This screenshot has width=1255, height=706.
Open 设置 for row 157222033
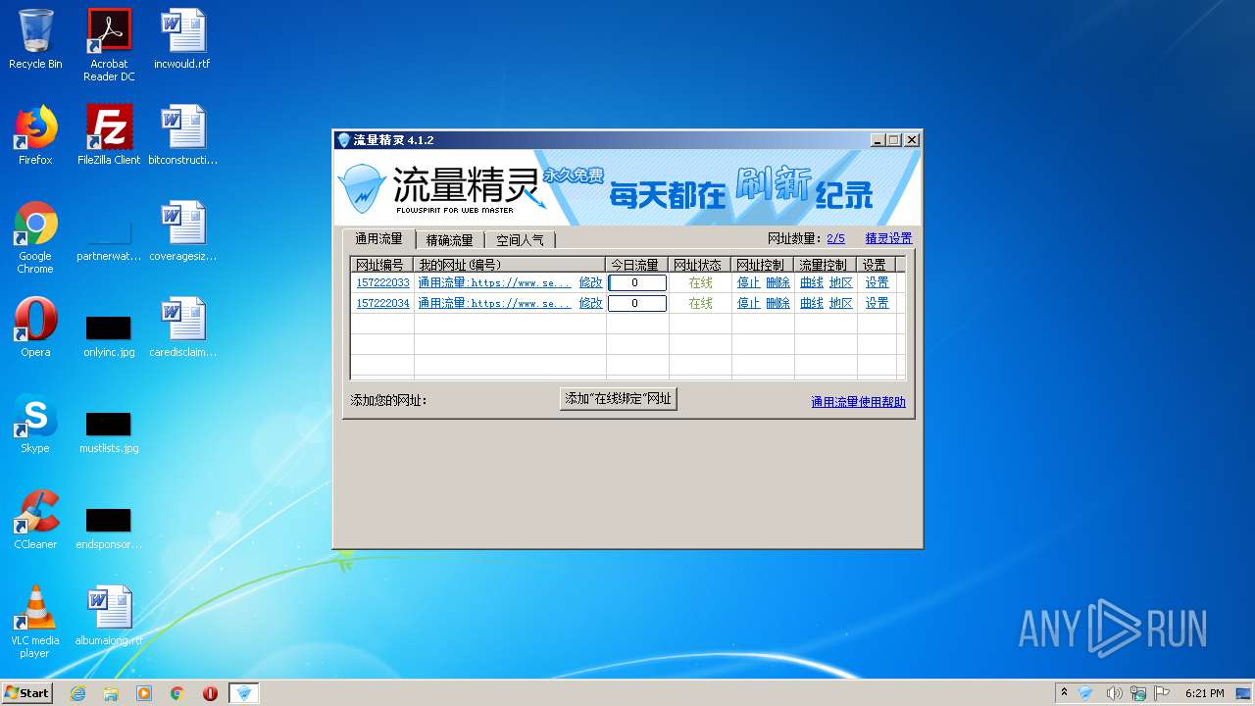(877, 282)
